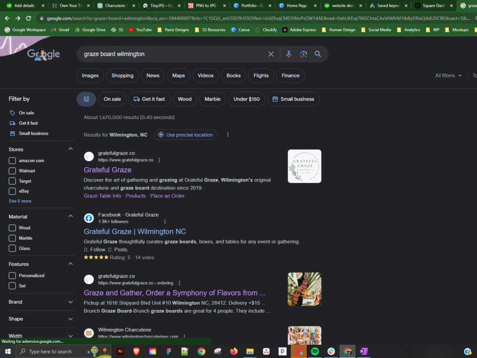Image resolution: width=477 pixels, height=358 pixels.
Task: Switch to Videos search tab
Action: pos(206,75)
